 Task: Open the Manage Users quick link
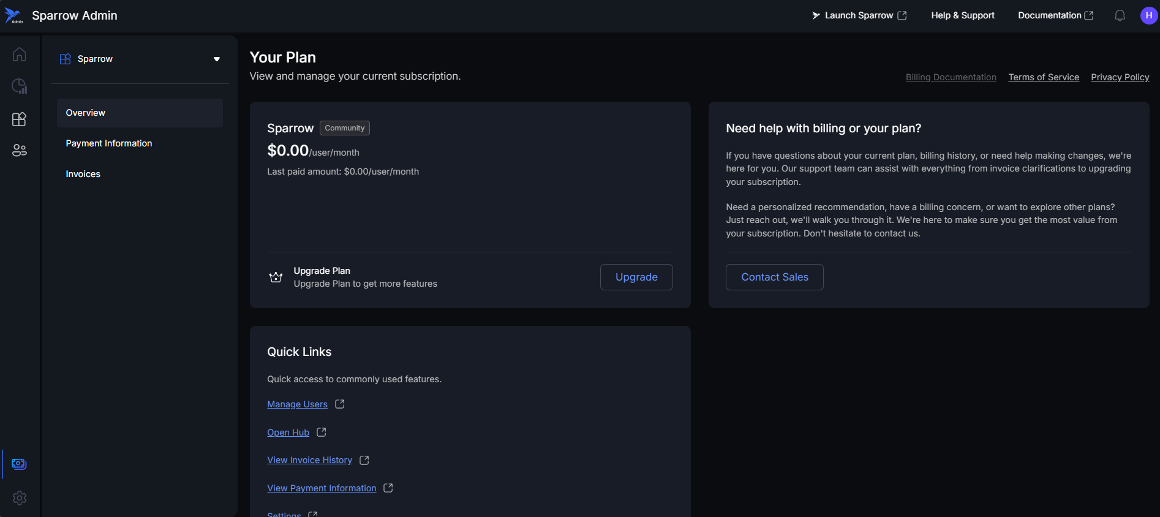(298, 404)
